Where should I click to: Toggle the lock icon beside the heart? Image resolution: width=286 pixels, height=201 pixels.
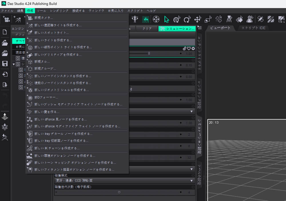click(184, 49)
